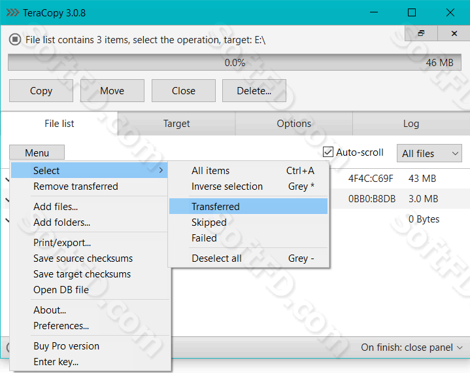
Task: Select Failed in submenu
Action: pyautogui.click(x=248, y=238)
